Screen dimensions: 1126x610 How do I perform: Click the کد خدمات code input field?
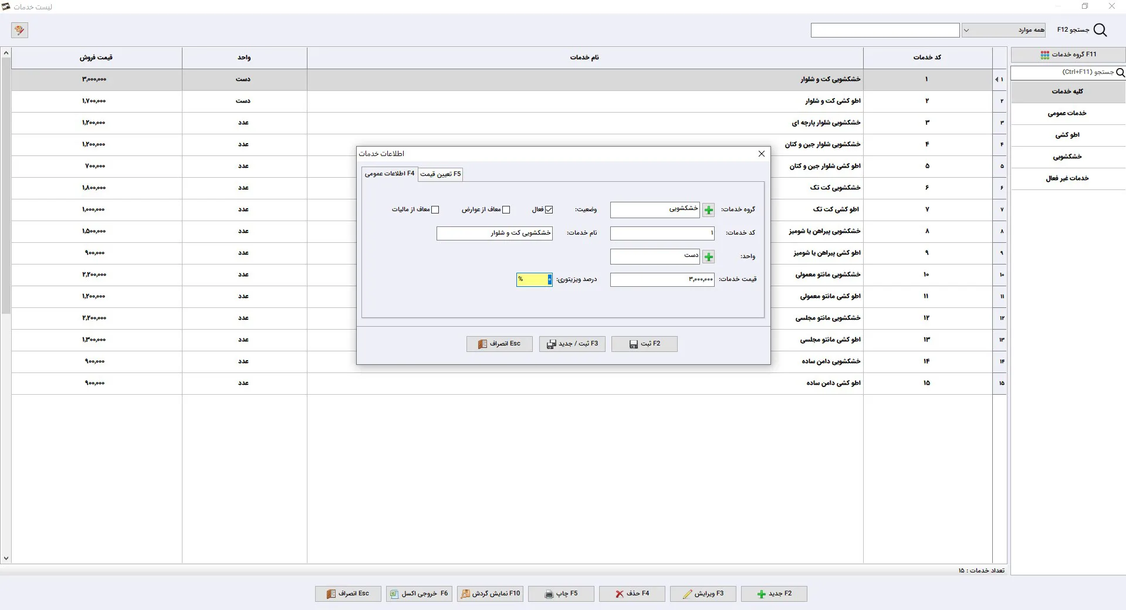tap(662, 233)
